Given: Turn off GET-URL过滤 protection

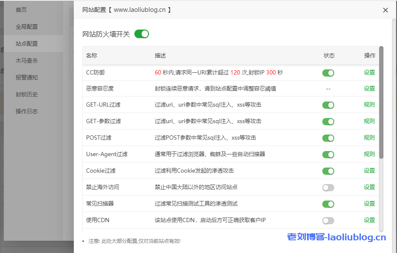Looking at the screenshot, I should click(328, 104).
